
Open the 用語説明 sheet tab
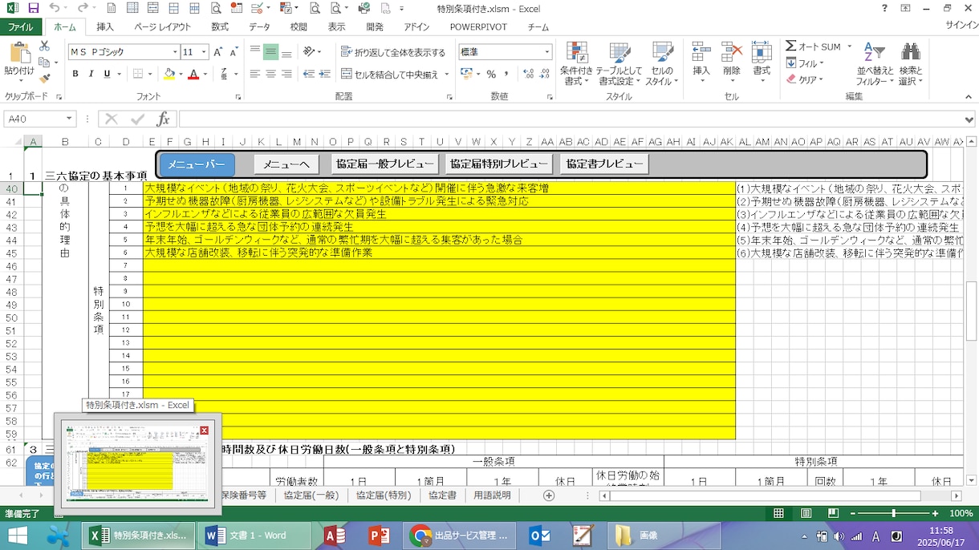click(x=492, y=495)
